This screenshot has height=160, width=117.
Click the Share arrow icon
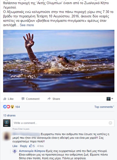pos(49,99)
